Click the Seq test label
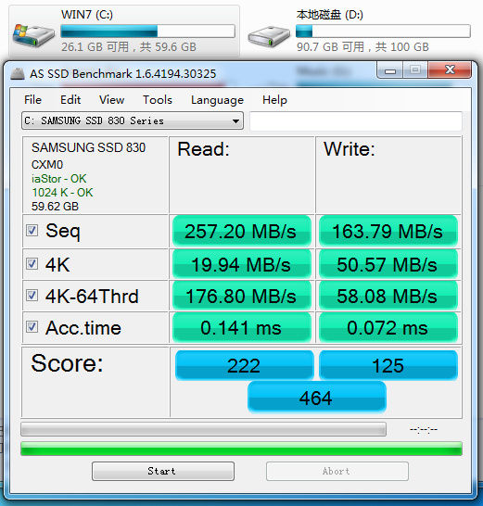483x506 pixels. (63, 231)
